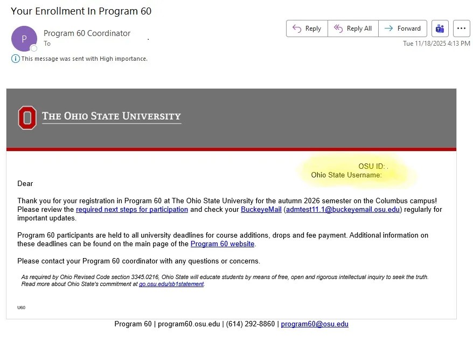The image size is (473, 350).
Task: Open required next steps for participation link
Action: tap(132, 210)
